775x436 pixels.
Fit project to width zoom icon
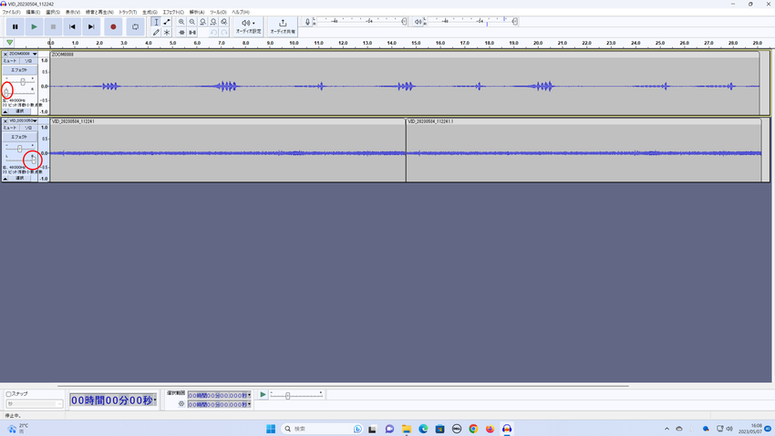click(213, 22)
